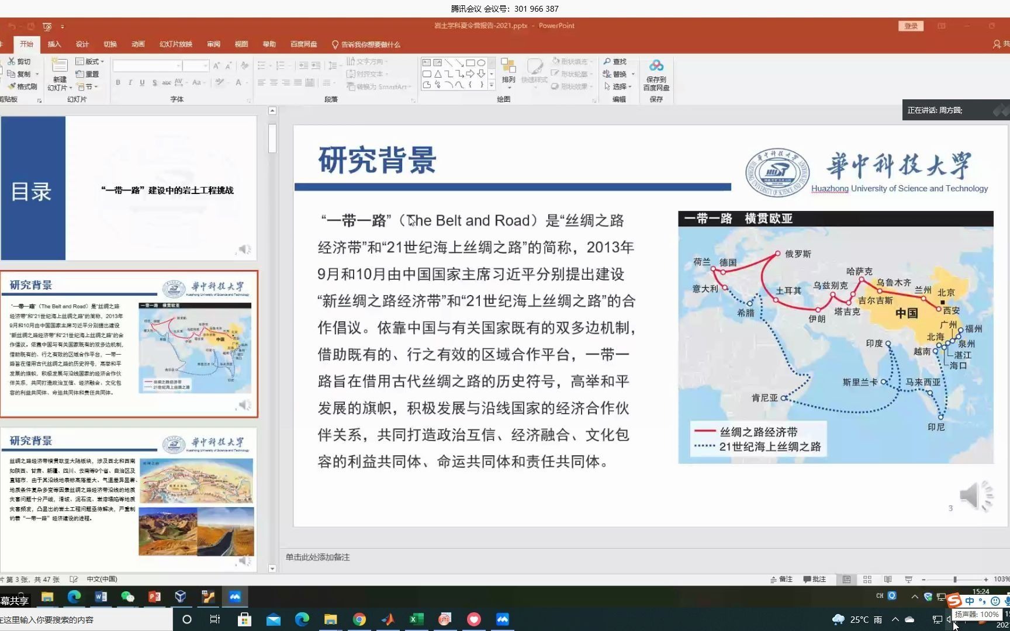The image size is (1010, 631).
Task: Open the Change Case (Aa) dropdown
Action: [x=198, y=82]
